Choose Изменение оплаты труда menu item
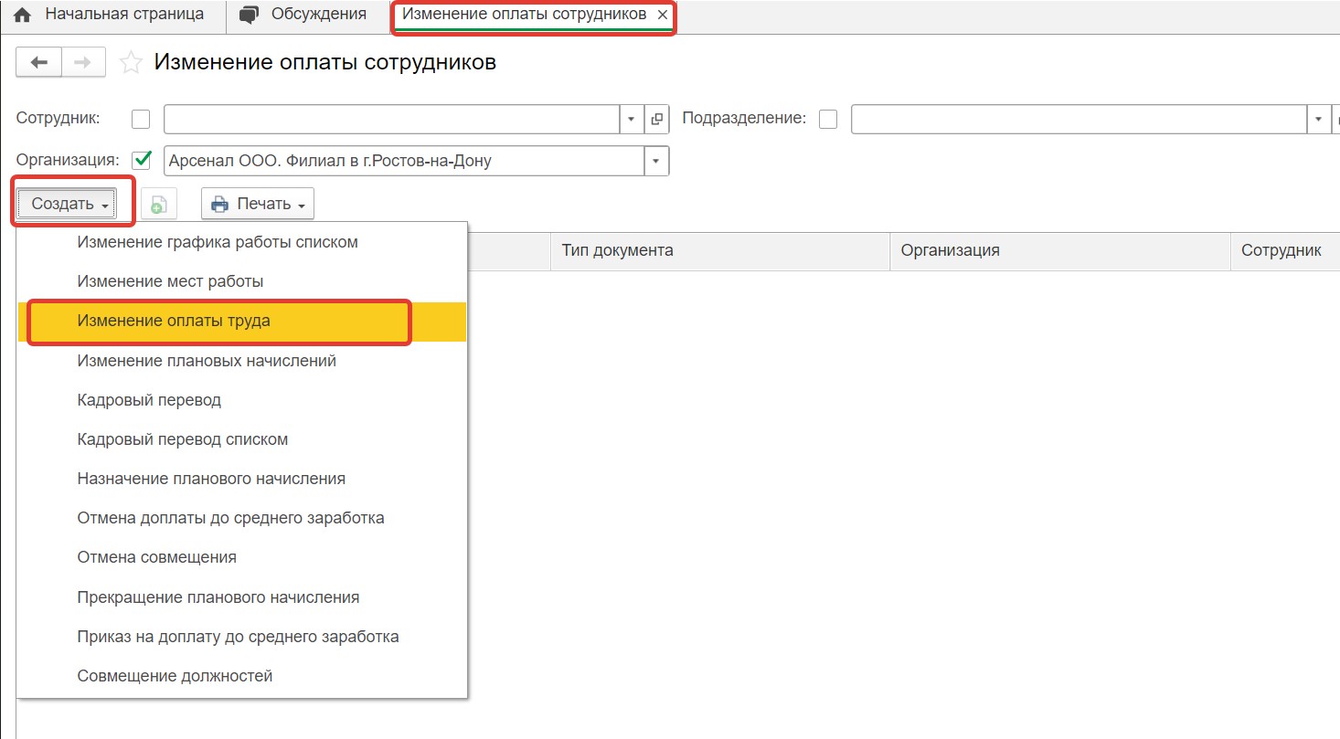Screen dimensions: 1340x739 242,322
